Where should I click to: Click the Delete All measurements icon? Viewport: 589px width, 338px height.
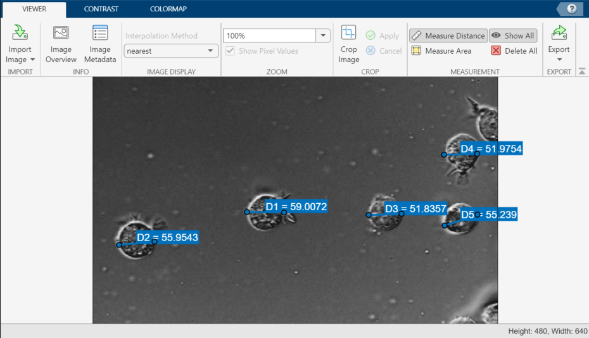(496, 51)
